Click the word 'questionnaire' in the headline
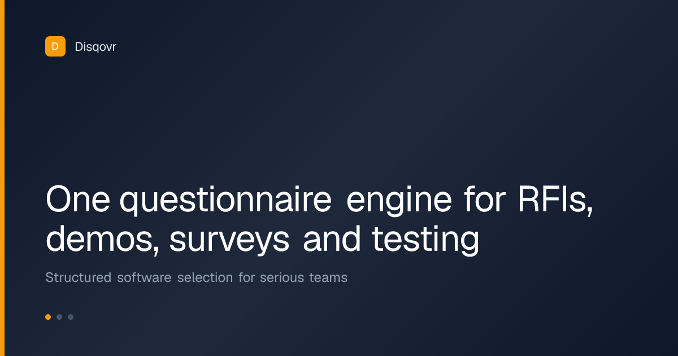This screenshot has height=356, width=678. (x=225, y=201)
